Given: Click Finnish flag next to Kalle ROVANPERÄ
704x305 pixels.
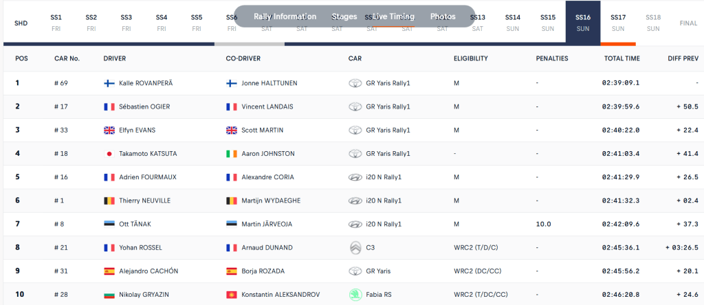Looking at the screenshot, I should click(109, 83).
